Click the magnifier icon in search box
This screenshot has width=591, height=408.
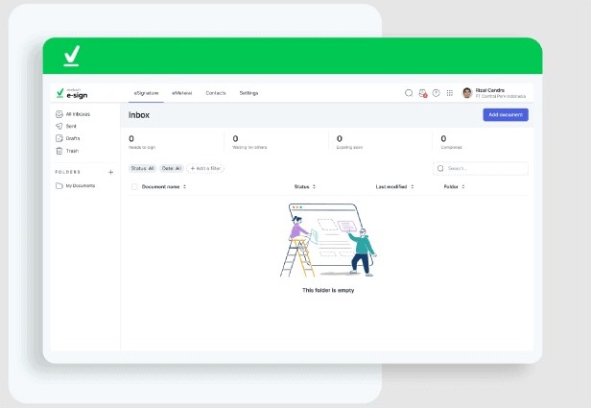440,169
